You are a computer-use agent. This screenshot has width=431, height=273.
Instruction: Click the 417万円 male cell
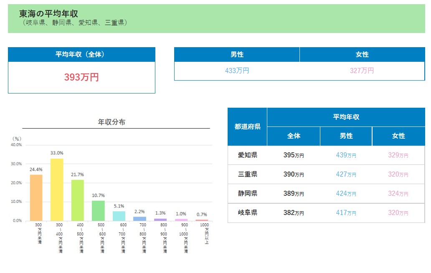click(346, 213)
